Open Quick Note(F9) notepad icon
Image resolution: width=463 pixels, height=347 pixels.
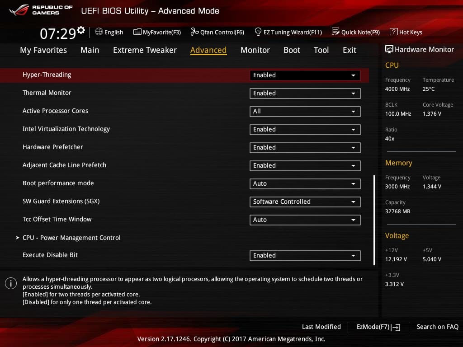coord(335,32)
